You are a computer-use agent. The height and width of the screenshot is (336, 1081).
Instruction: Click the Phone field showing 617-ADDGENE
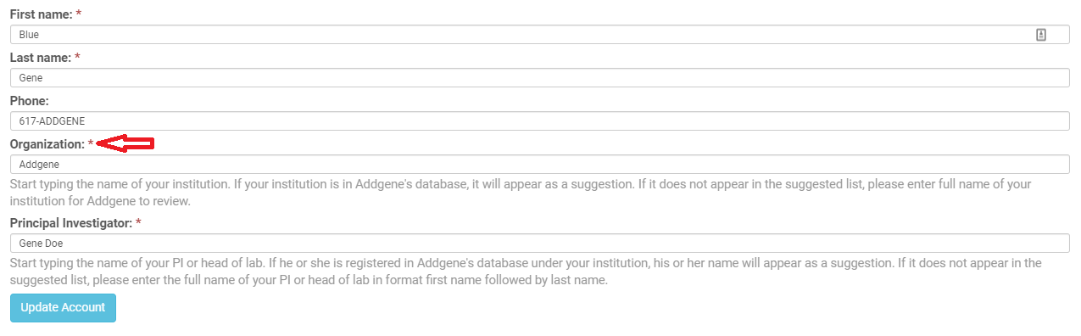(x=540, y=121)
